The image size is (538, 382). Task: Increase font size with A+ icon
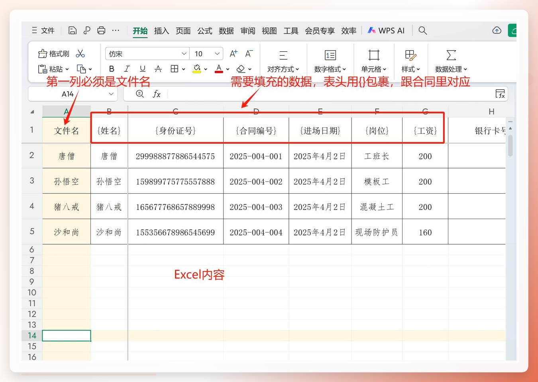tap(234, 53)
